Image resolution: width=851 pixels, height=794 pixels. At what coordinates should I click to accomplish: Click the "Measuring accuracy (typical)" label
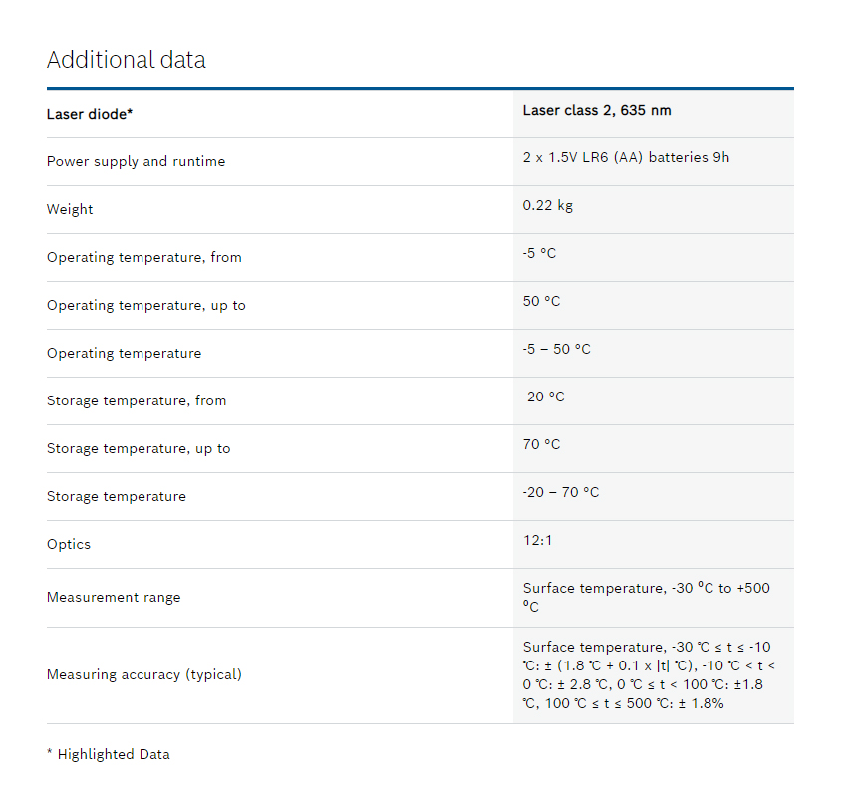coord(143,674)
